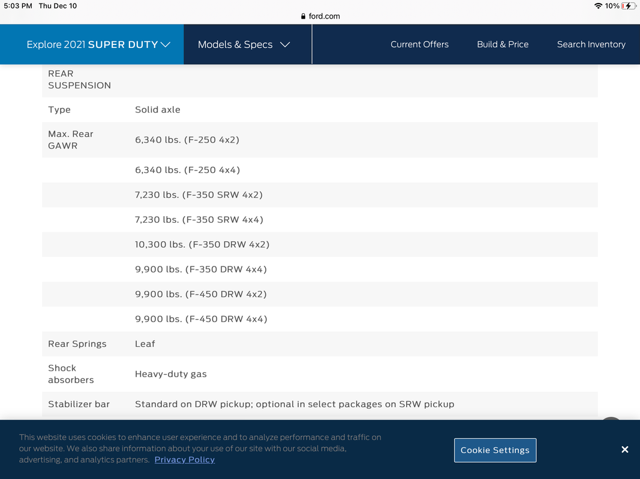This screenshot has width=640, height=479.
Task: Select '9,900 lbs. (F-450 DRW 4x4)' row
Action: [x=320, y=319]
